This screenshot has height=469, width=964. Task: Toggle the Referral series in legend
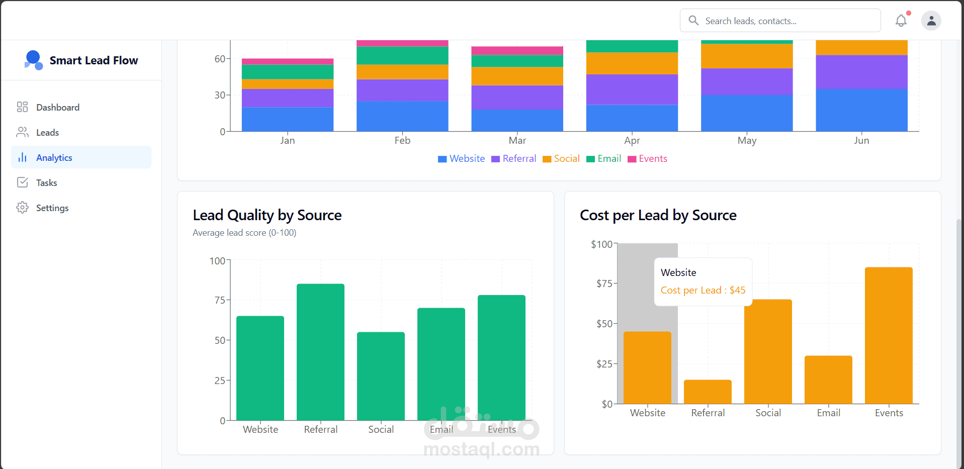[513, 159]
